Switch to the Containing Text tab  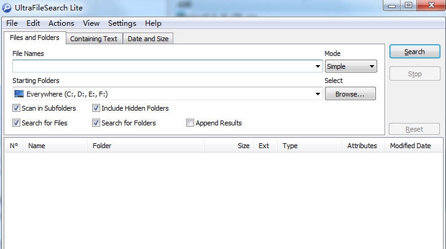coord(94,39)
